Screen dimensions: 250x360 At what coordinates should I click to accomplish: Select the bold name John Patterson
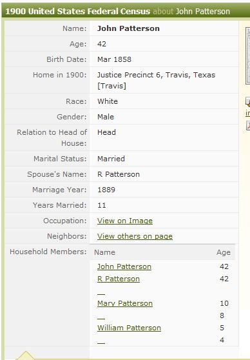coord(128,28)
